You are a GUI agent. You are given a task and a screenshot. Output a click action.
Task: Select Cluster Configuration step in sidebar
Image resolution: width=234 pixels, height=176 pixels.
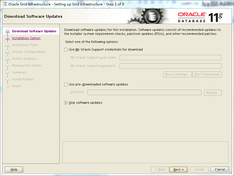[29, 52]
